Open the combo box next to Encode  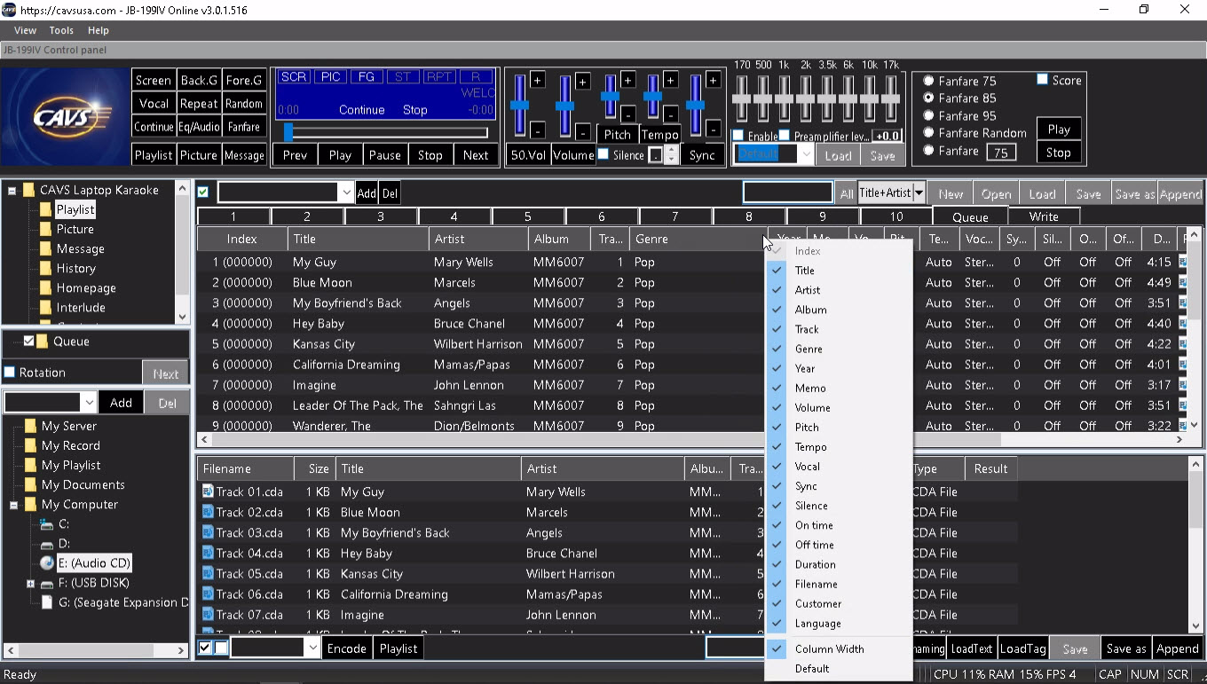coord(312,649)
